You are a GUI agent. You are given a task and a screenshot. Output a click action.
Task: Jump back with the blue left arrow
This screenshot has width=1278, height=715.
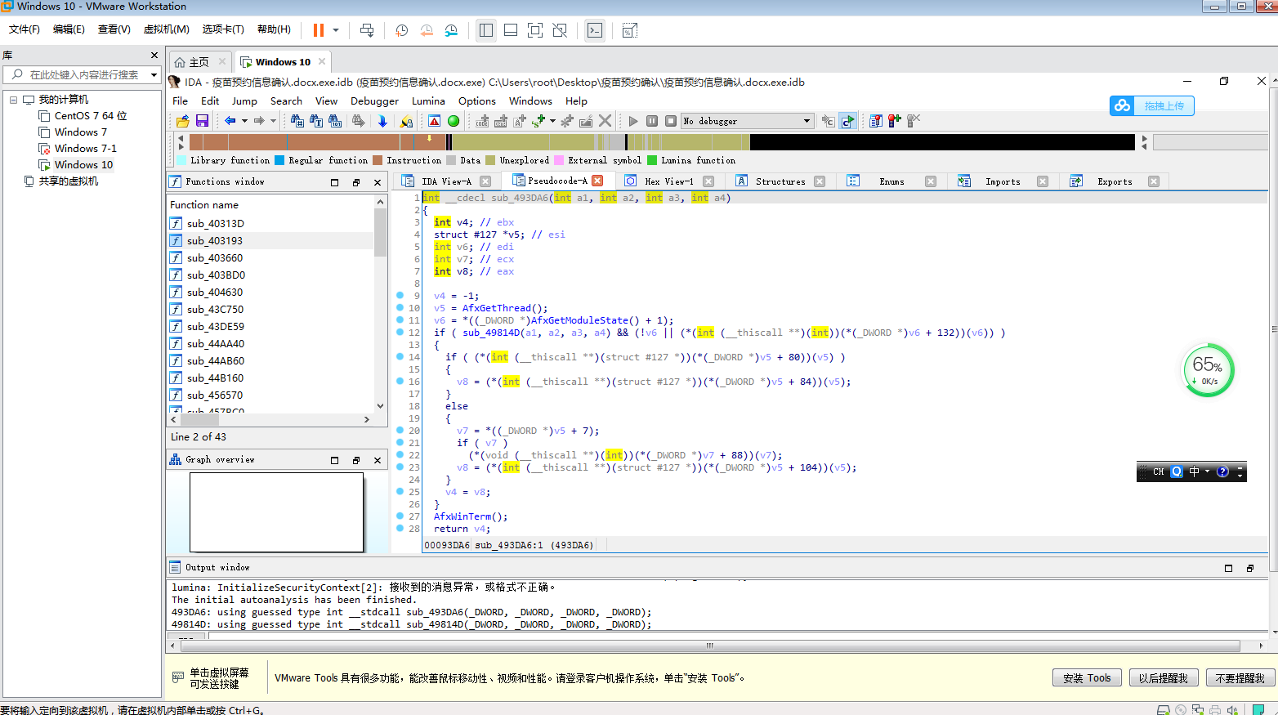[230, 121]
